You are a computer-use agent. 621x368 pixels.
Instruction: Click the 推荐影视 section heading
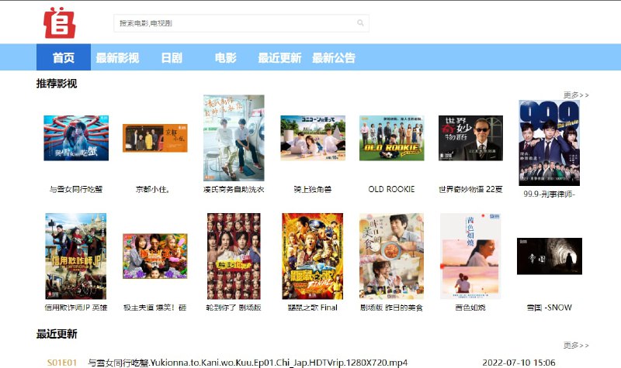57,84
